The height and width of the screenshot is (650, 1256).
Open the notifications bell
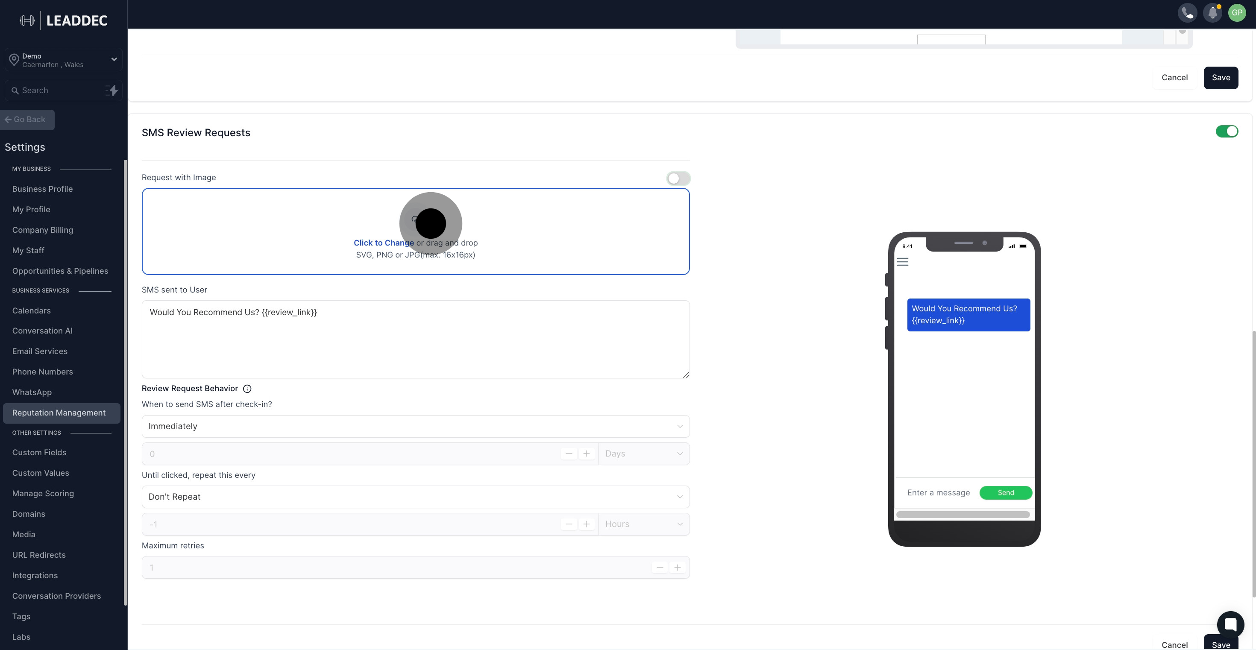coord(1212,13)
